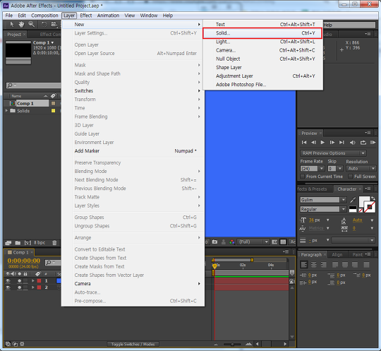Open Frame Rate dropdown

coord(322,168)
